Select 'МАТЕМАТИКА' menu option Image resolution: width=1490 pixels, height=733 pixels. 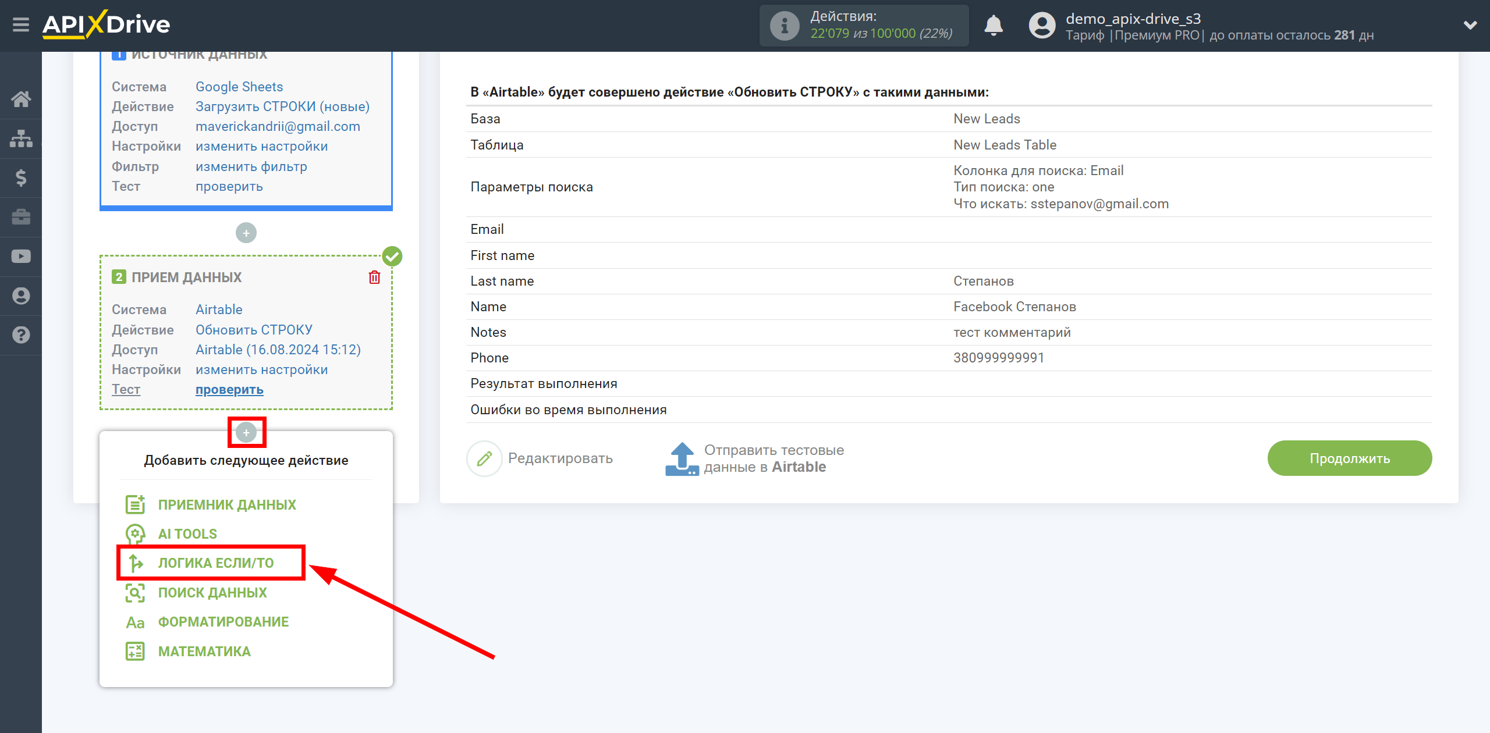coord(204,651)
